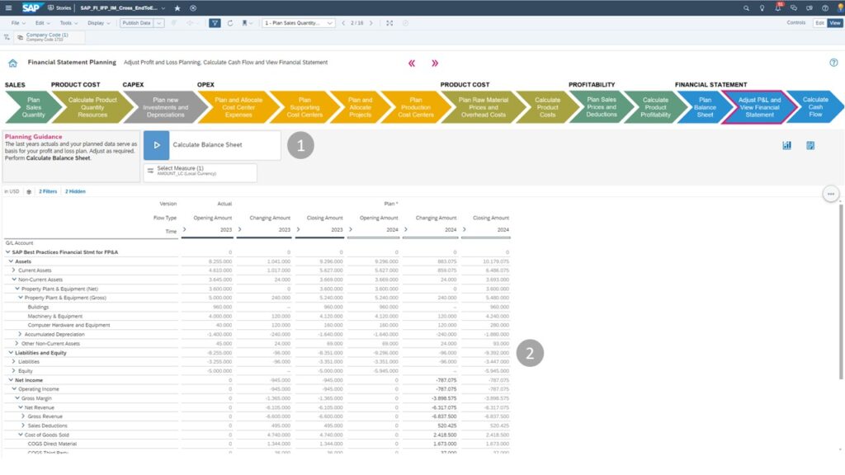Open the notifications bell icon
845x475 pixels.
point(780,7)
